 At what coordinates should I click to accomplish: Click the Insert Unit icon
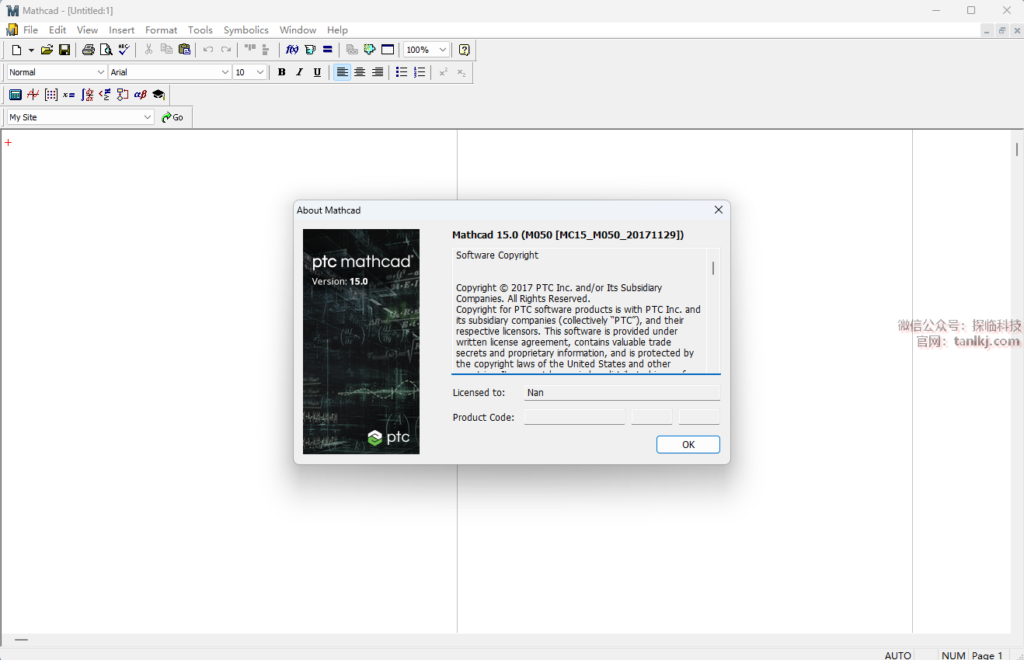point(310,50)
